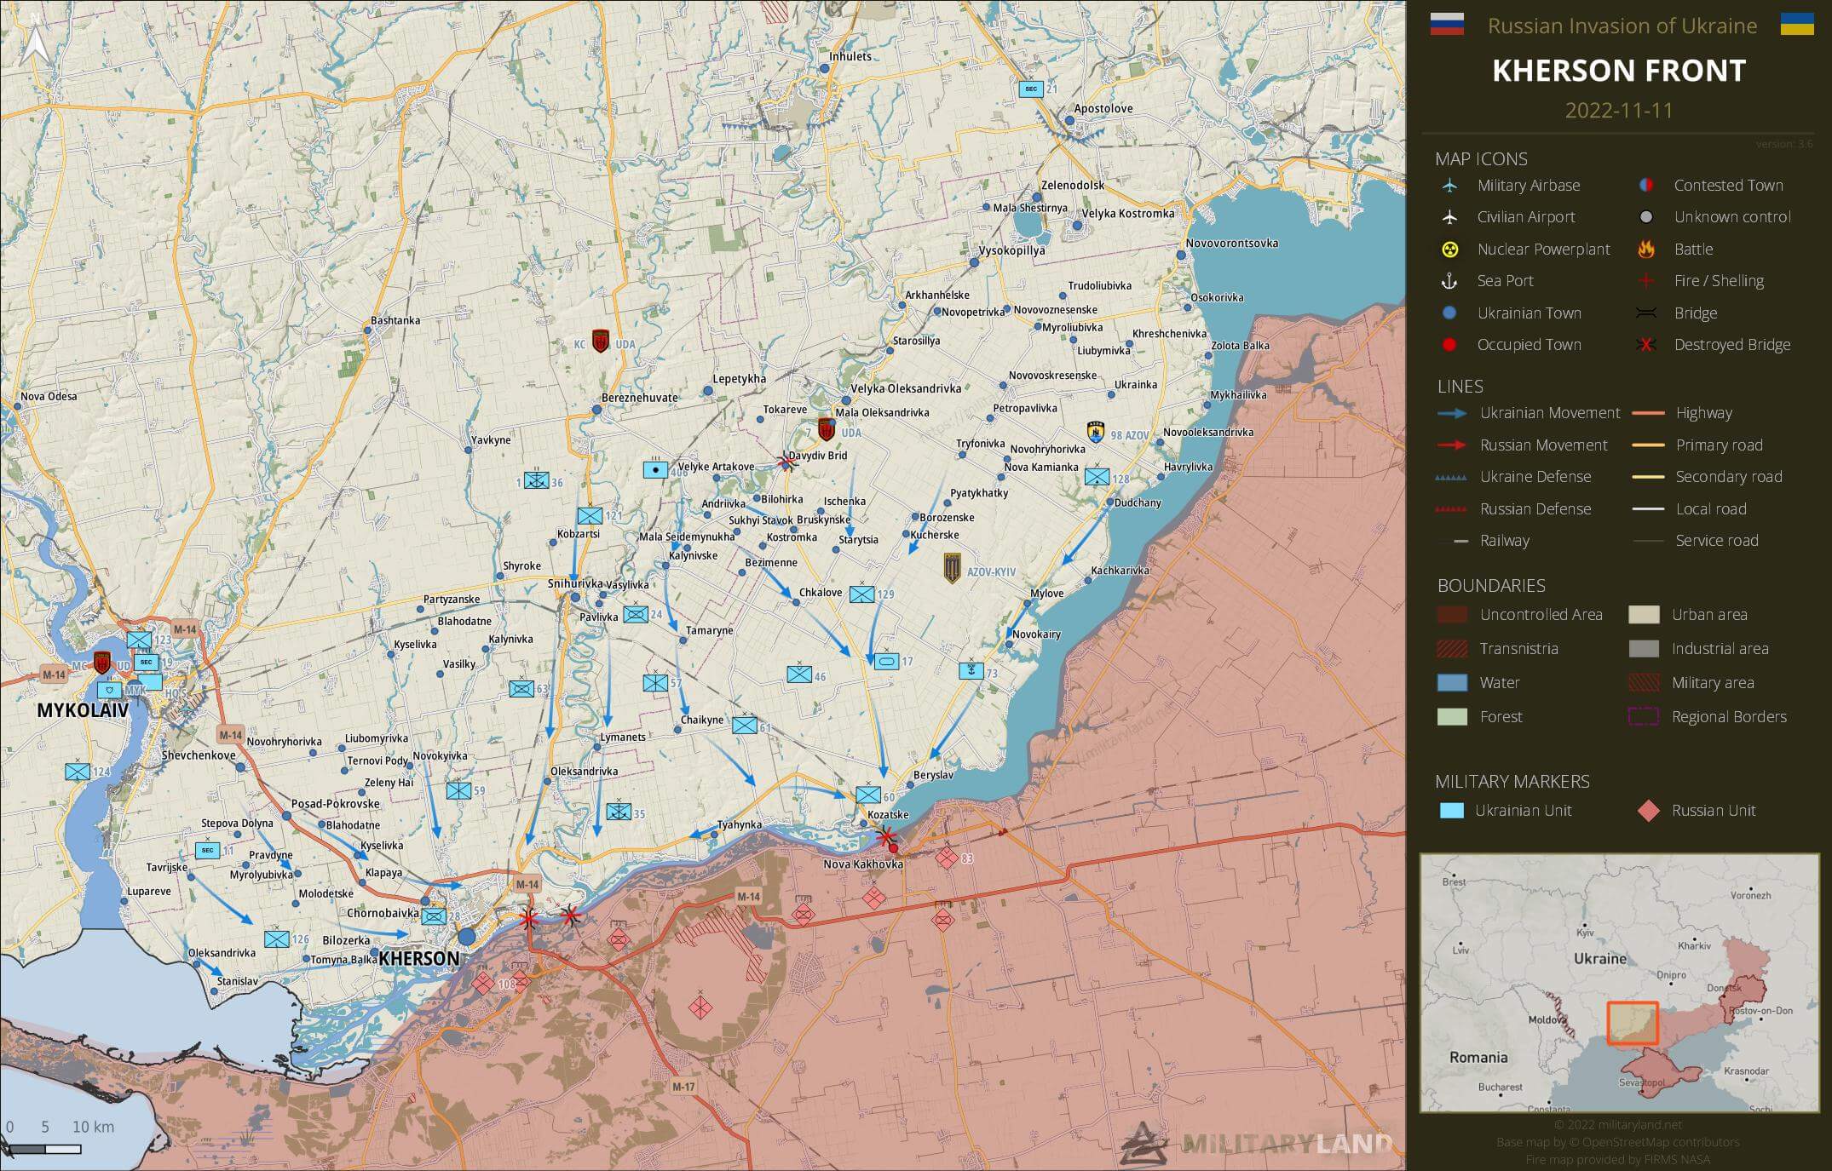Click the AZOV-KYIV unit emblem on the map

(x=952, y=568)
